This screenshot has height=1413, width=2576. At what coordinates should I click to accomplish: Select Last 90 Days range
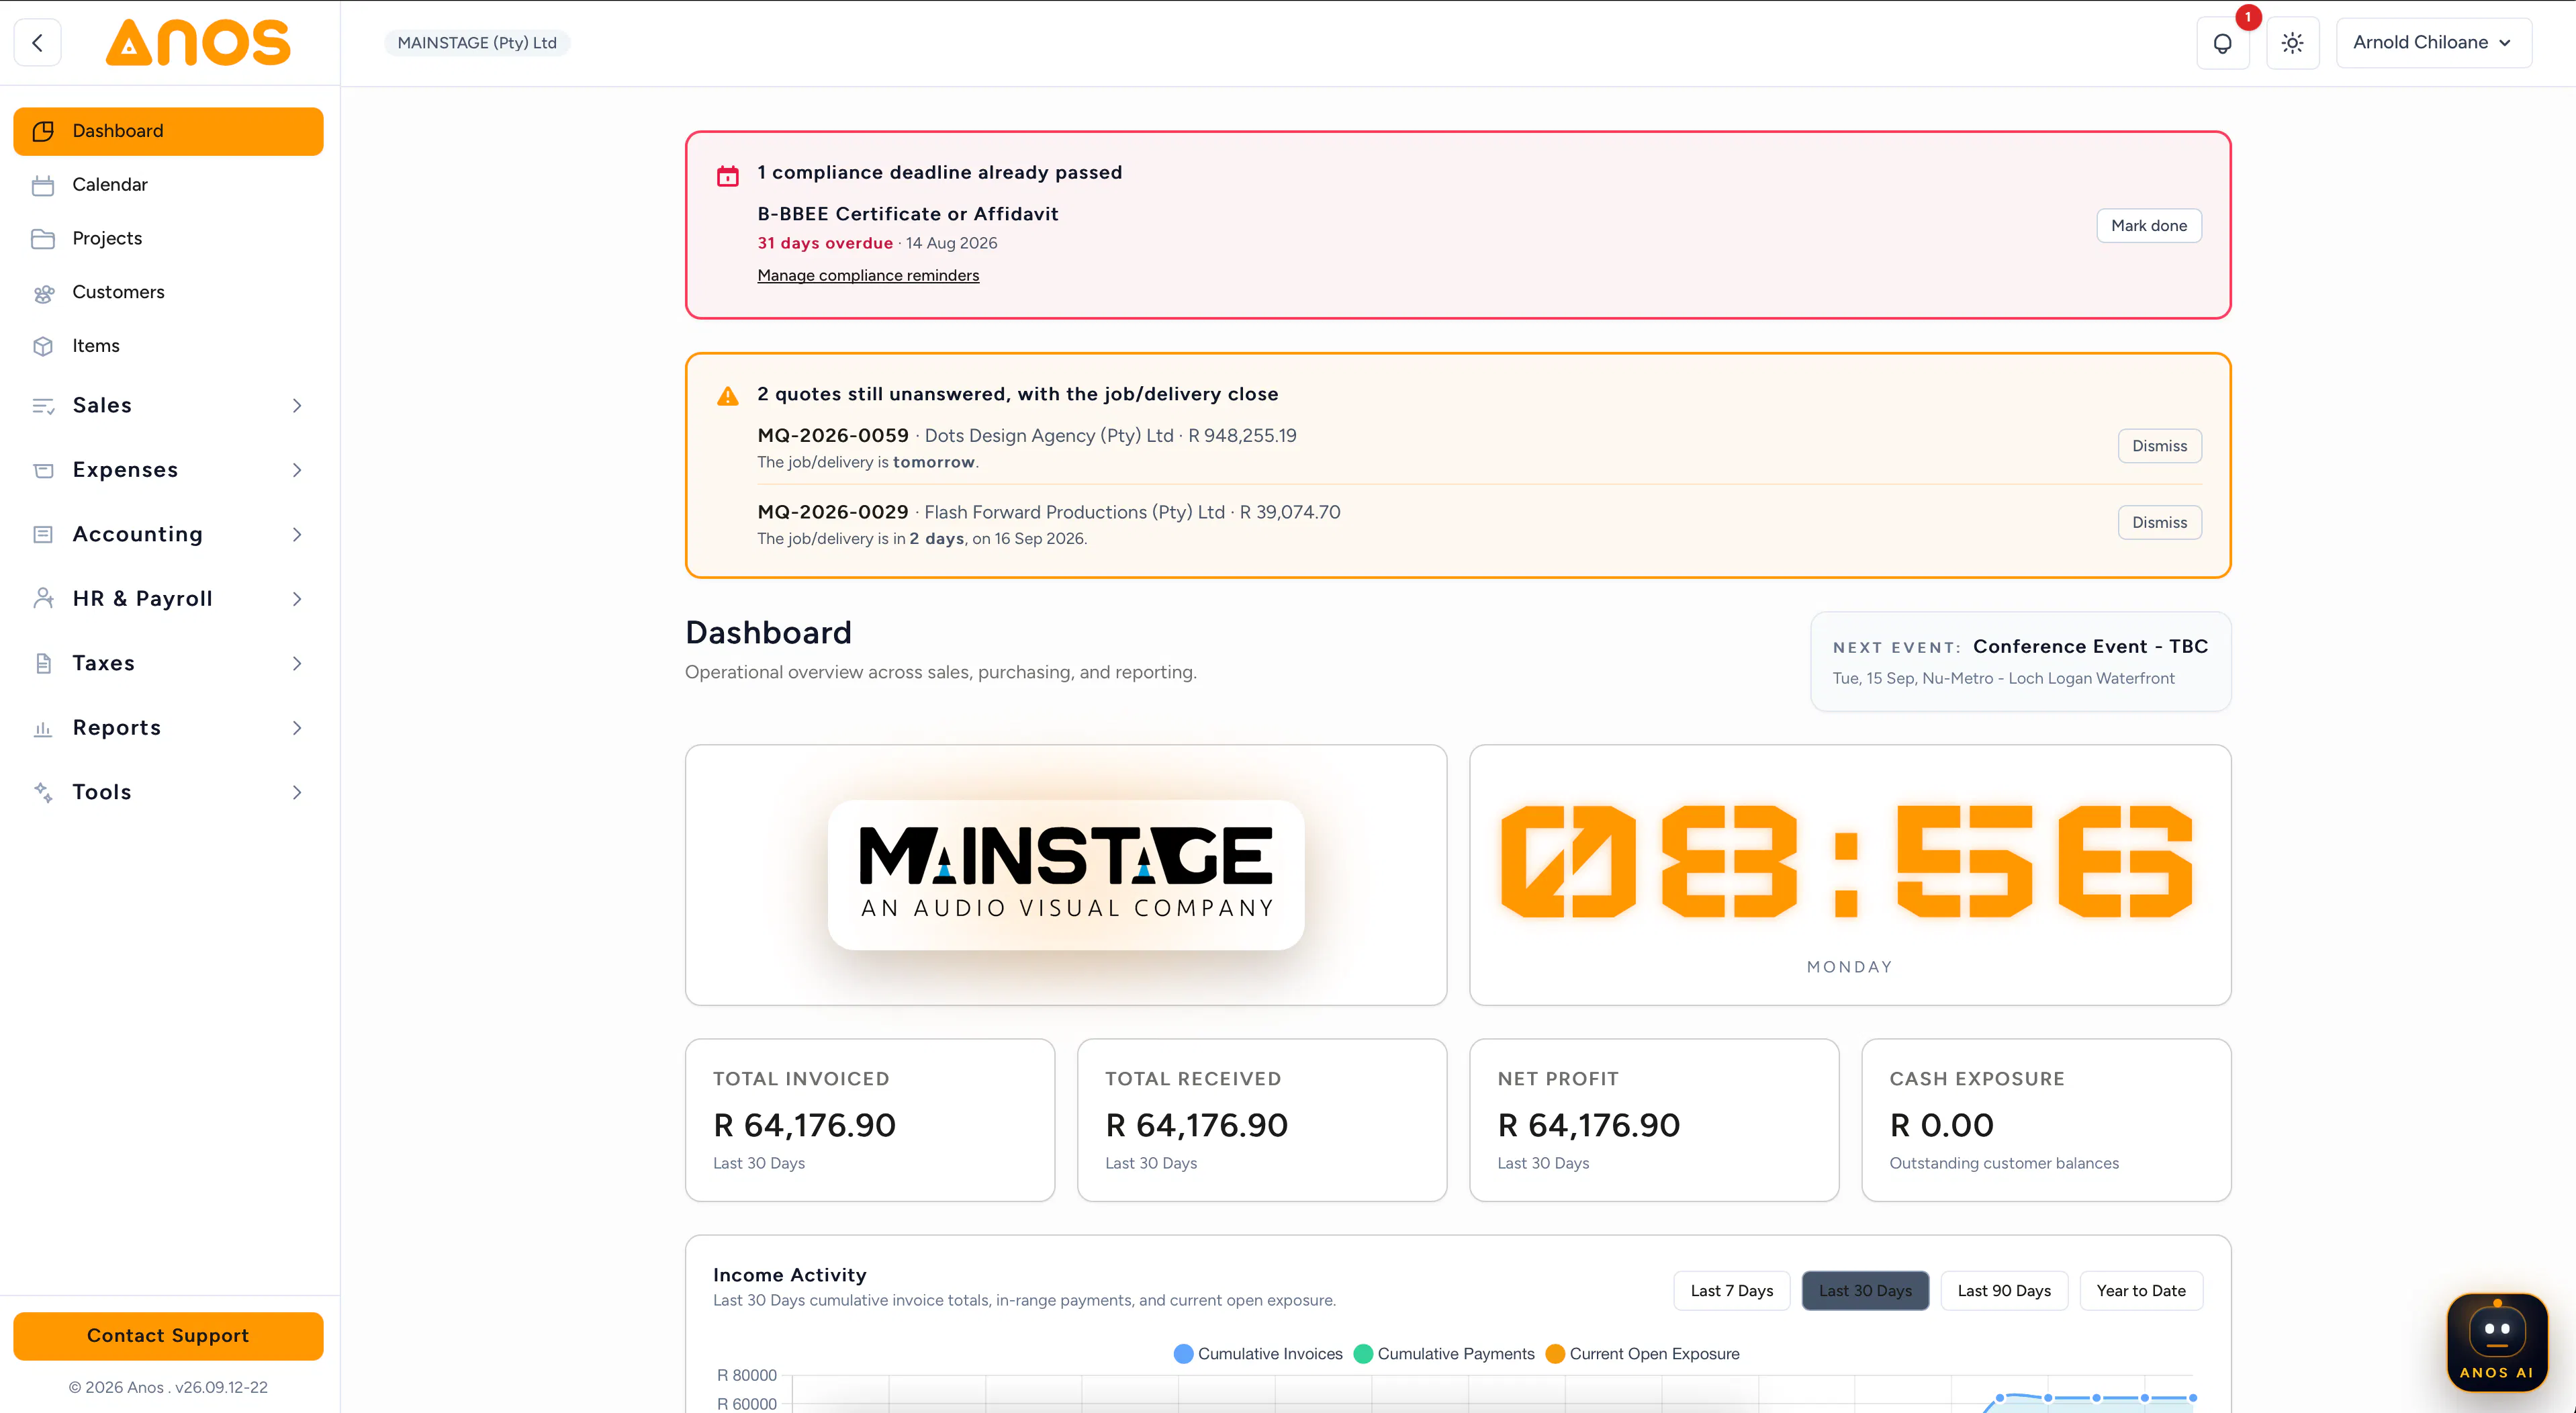(x=2004, y=1291)
